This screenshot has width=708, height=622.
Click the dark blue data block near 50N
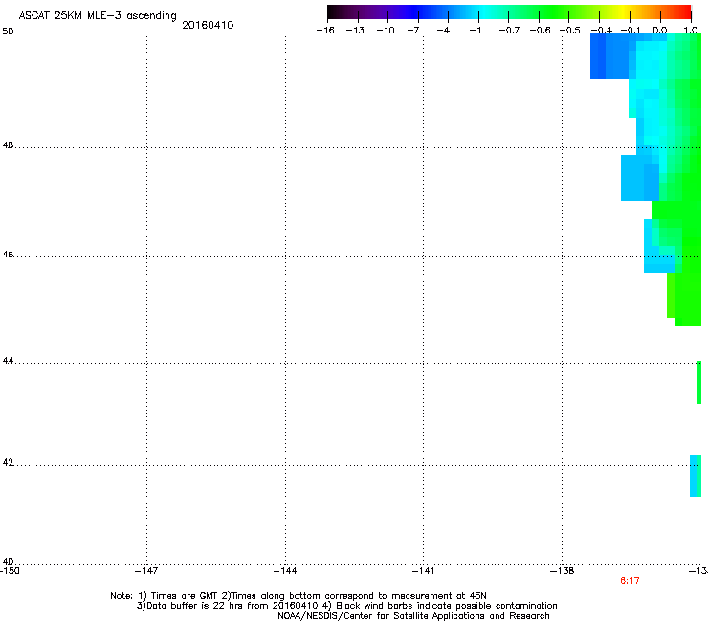point(609,56)
